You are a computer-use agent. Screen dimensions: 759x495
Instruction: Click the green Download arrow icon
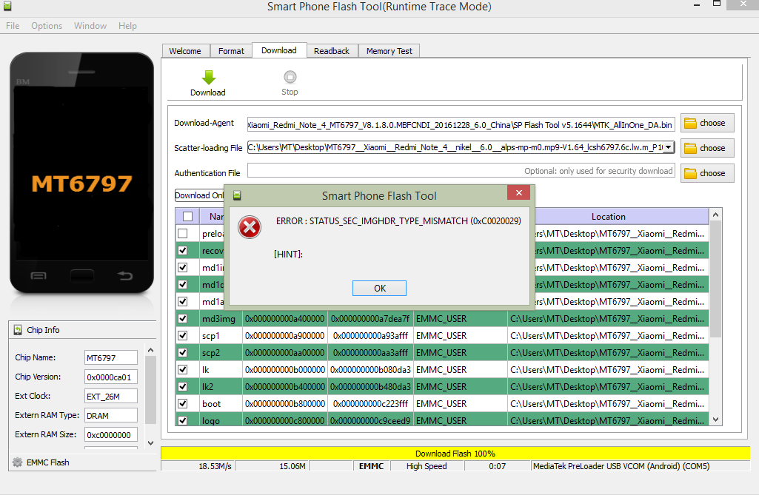click(x=209, y=78)
